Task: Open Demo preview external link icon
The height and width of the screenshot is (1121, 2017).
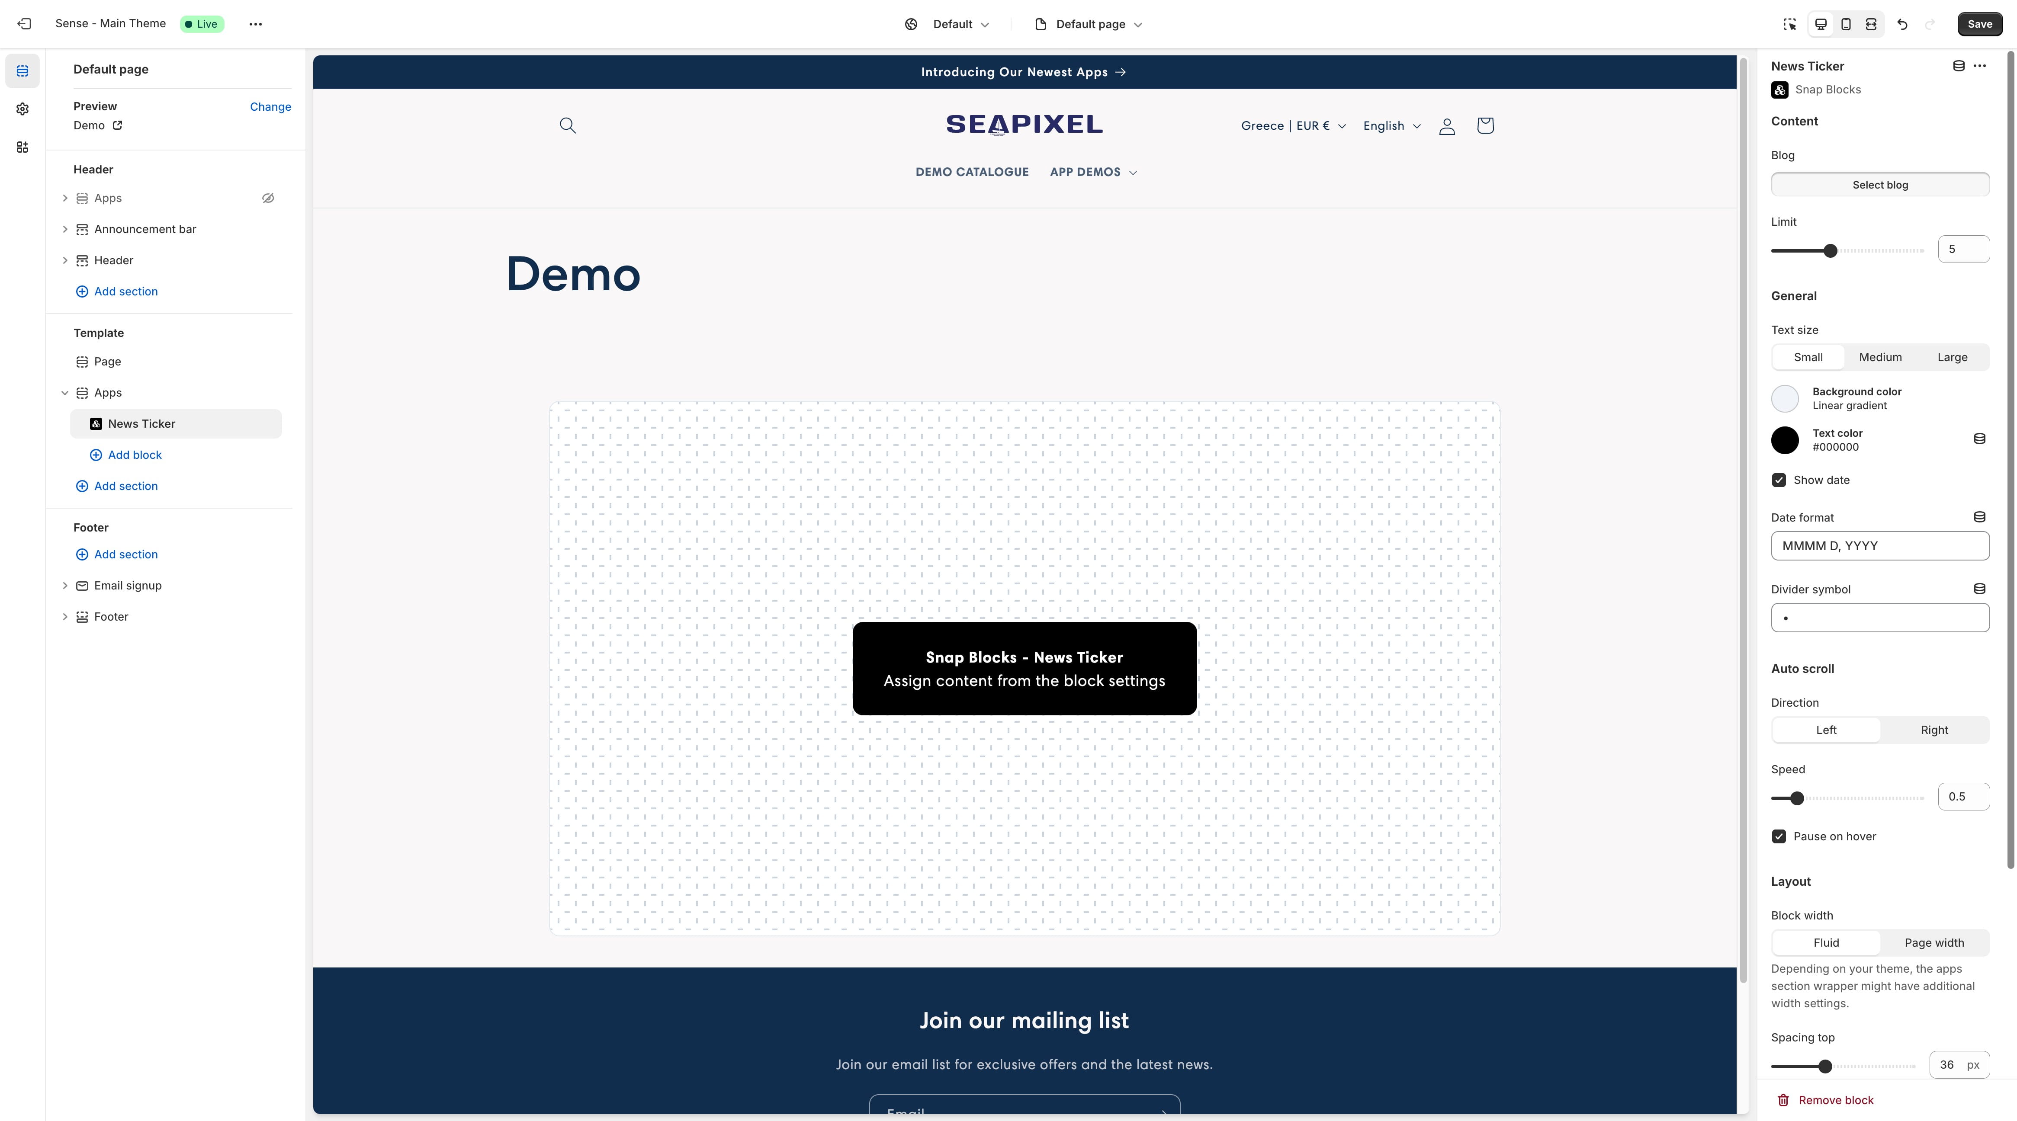Action: tap(117, 125)
